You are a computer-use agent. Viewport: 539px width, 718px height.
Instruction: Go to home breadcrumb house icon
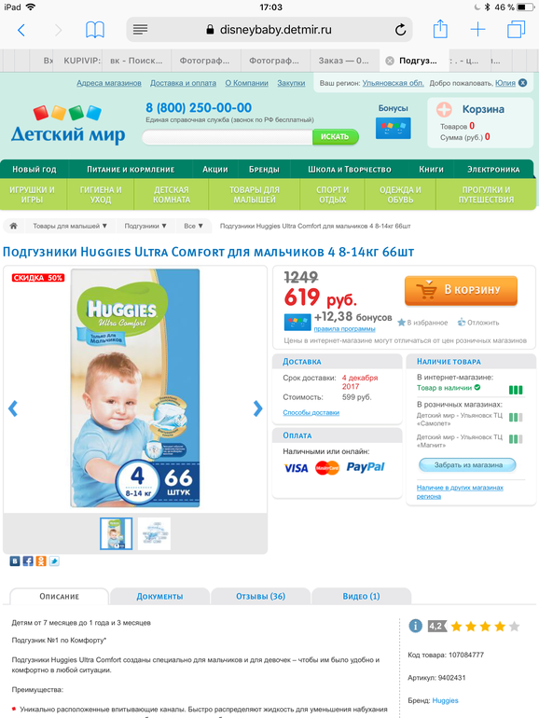14,226
